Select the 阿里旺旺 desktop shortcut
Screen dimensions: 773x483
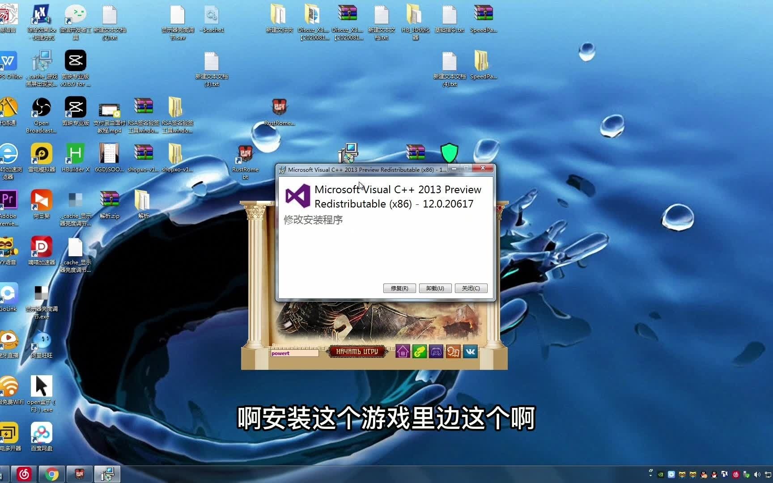pyautogui.click(x=42, y=343)
